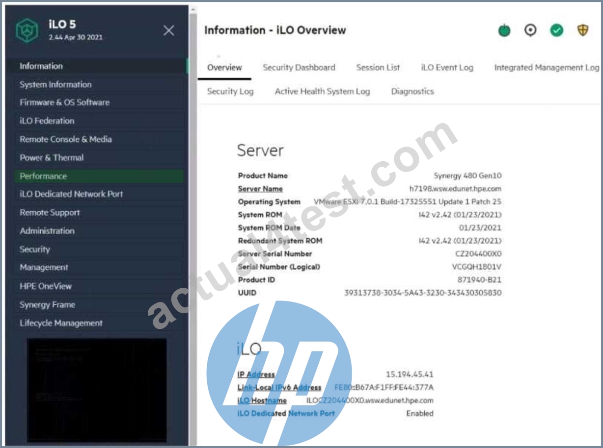
Task: Click the logical serial number VCGQH1801V
Action: pyautogui.click(x=476, y=267)
